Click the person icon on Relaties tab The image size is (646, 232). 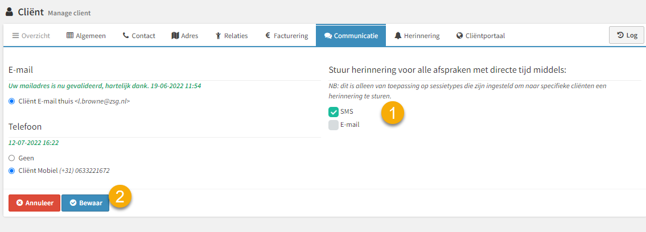pos(219,36)
